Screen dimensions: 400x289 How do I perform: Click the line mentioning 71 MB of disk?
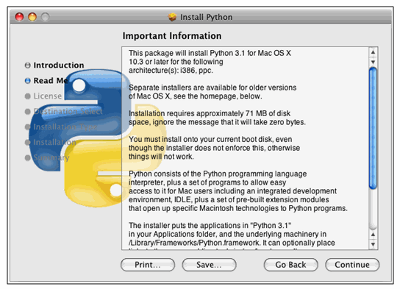[x=210, y=113]
